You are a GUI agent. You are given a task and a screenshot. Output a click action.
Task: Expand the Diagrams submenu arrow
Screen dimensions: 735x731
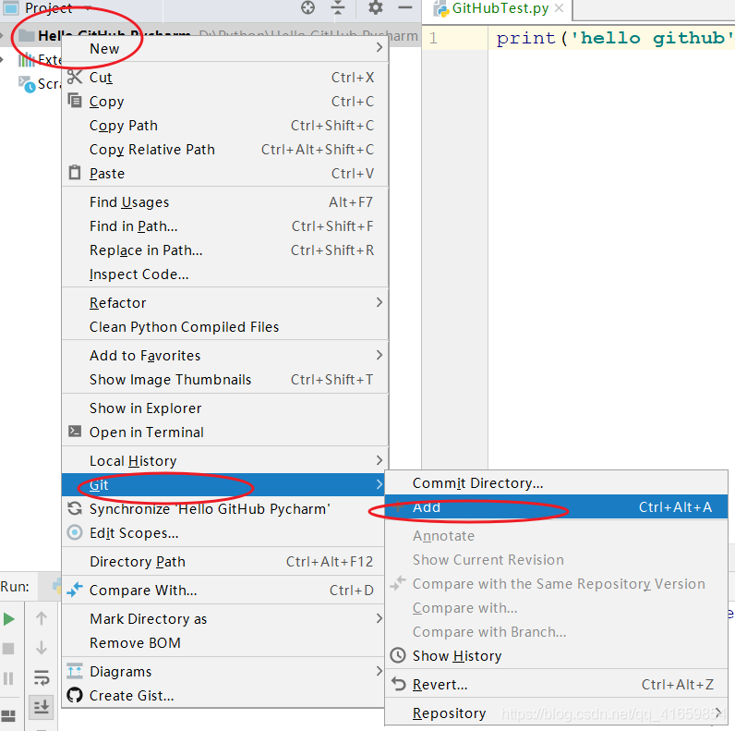pos(380,671)
